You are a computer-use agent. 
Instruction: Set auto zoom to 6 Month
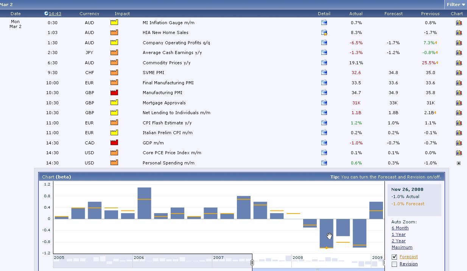click(x=400, y=228)
